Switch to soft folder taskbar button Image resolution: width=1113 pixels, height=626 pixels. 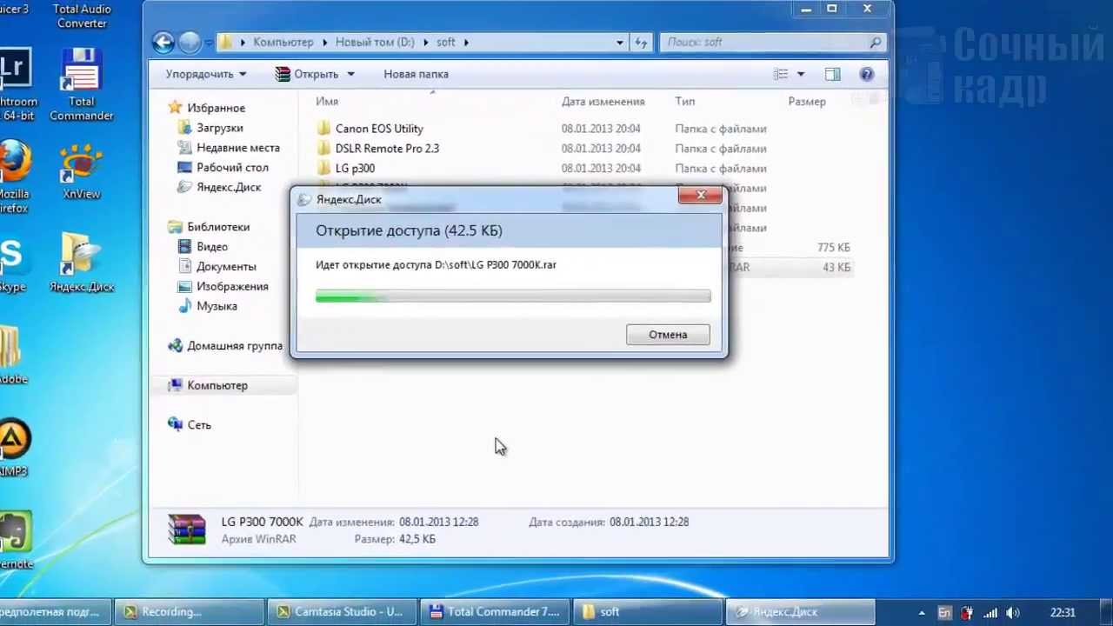click(x=648, y=612)
